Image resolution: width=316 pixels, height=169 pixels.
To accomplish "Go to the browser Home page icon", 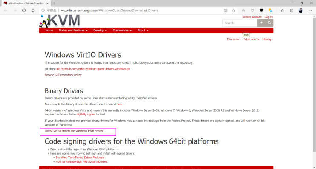I will pos(33,11).
